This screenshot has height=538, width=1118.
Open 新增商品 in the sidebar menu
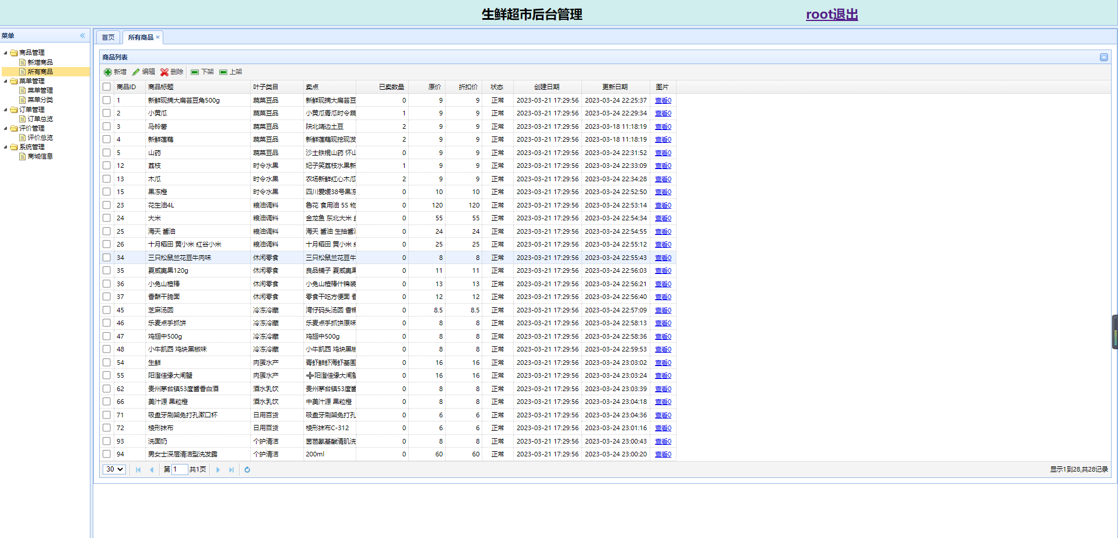point(40,62)
